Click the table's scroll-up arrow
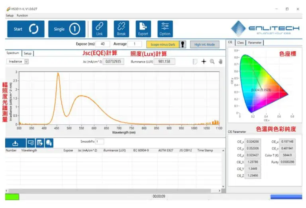Viewport: 306px width, 208px height. coord(223,151)
